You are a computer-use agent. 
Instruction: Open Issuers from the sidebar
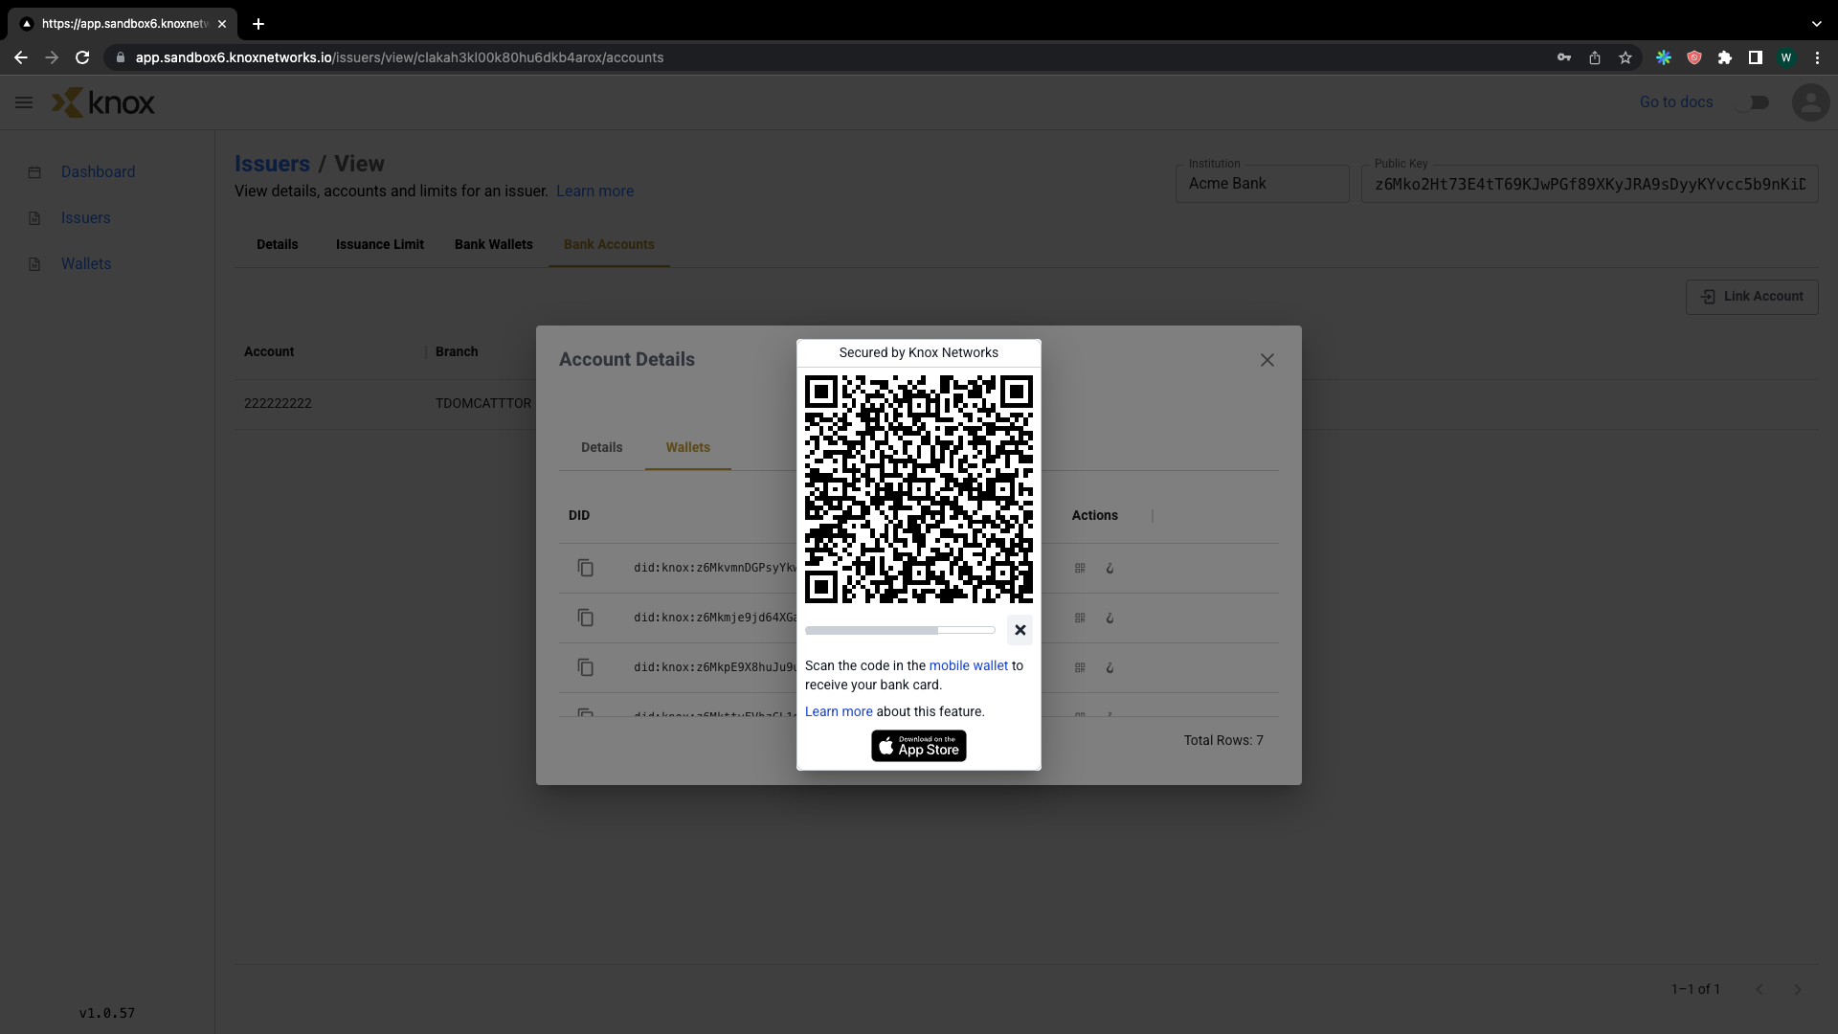85,218
